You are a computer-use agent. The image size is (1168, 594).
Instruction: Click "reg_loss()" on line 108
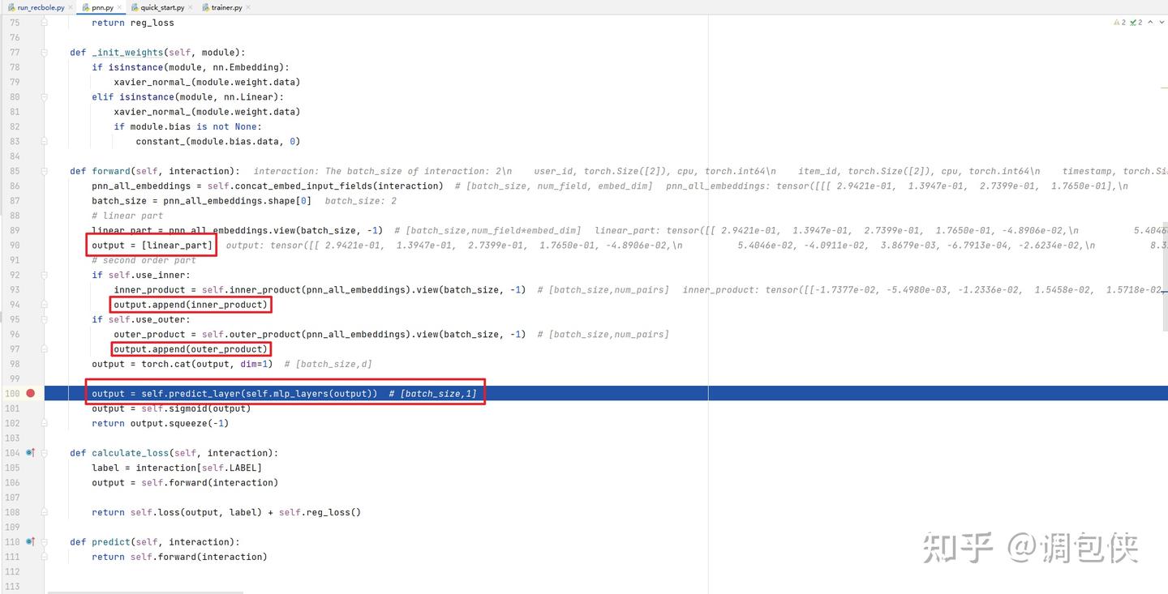coord(333,512)
